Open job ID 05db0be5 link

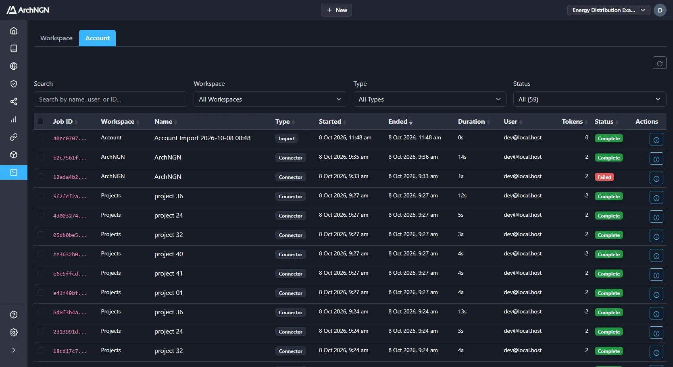(70, 235)
